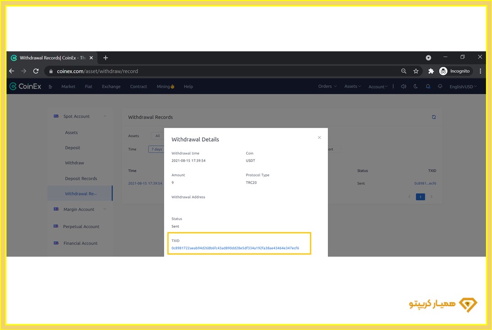This screenshot has width=492, height=330.
Task: Collapse the Spot Account section
Action: [104, 116]
